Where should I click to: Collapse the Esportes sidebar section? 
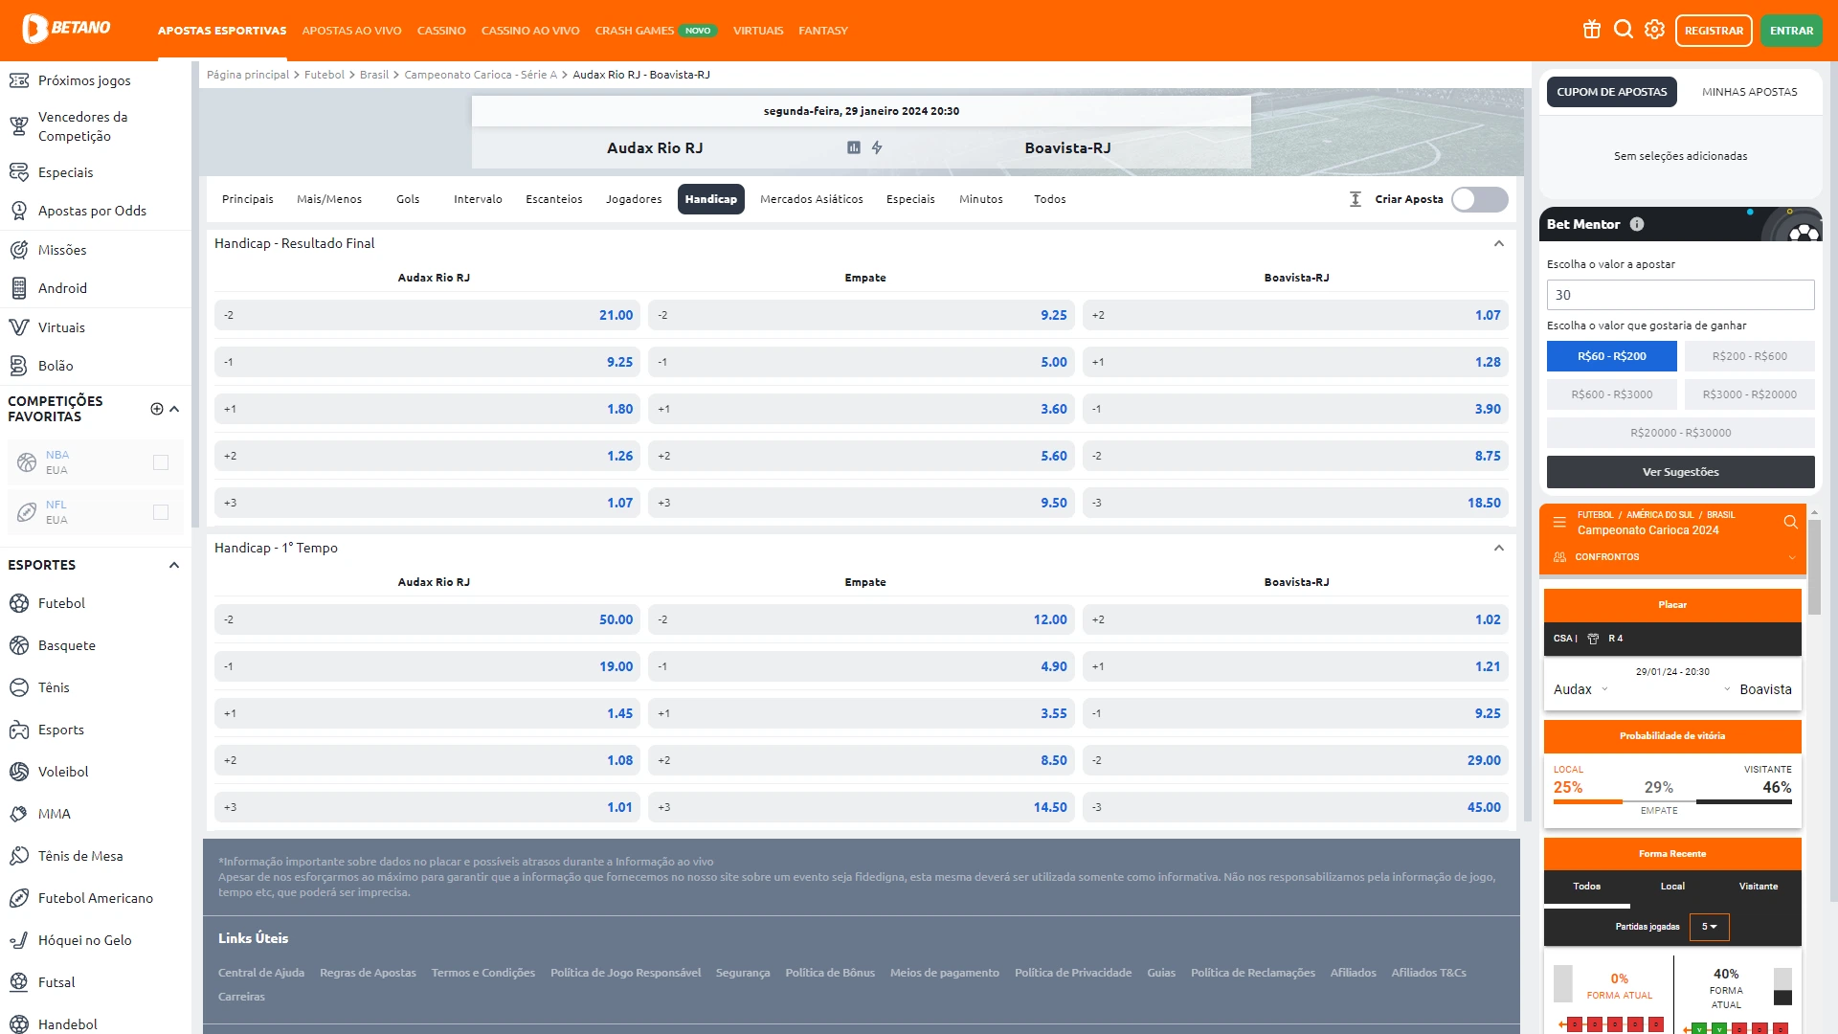[174, 565]
